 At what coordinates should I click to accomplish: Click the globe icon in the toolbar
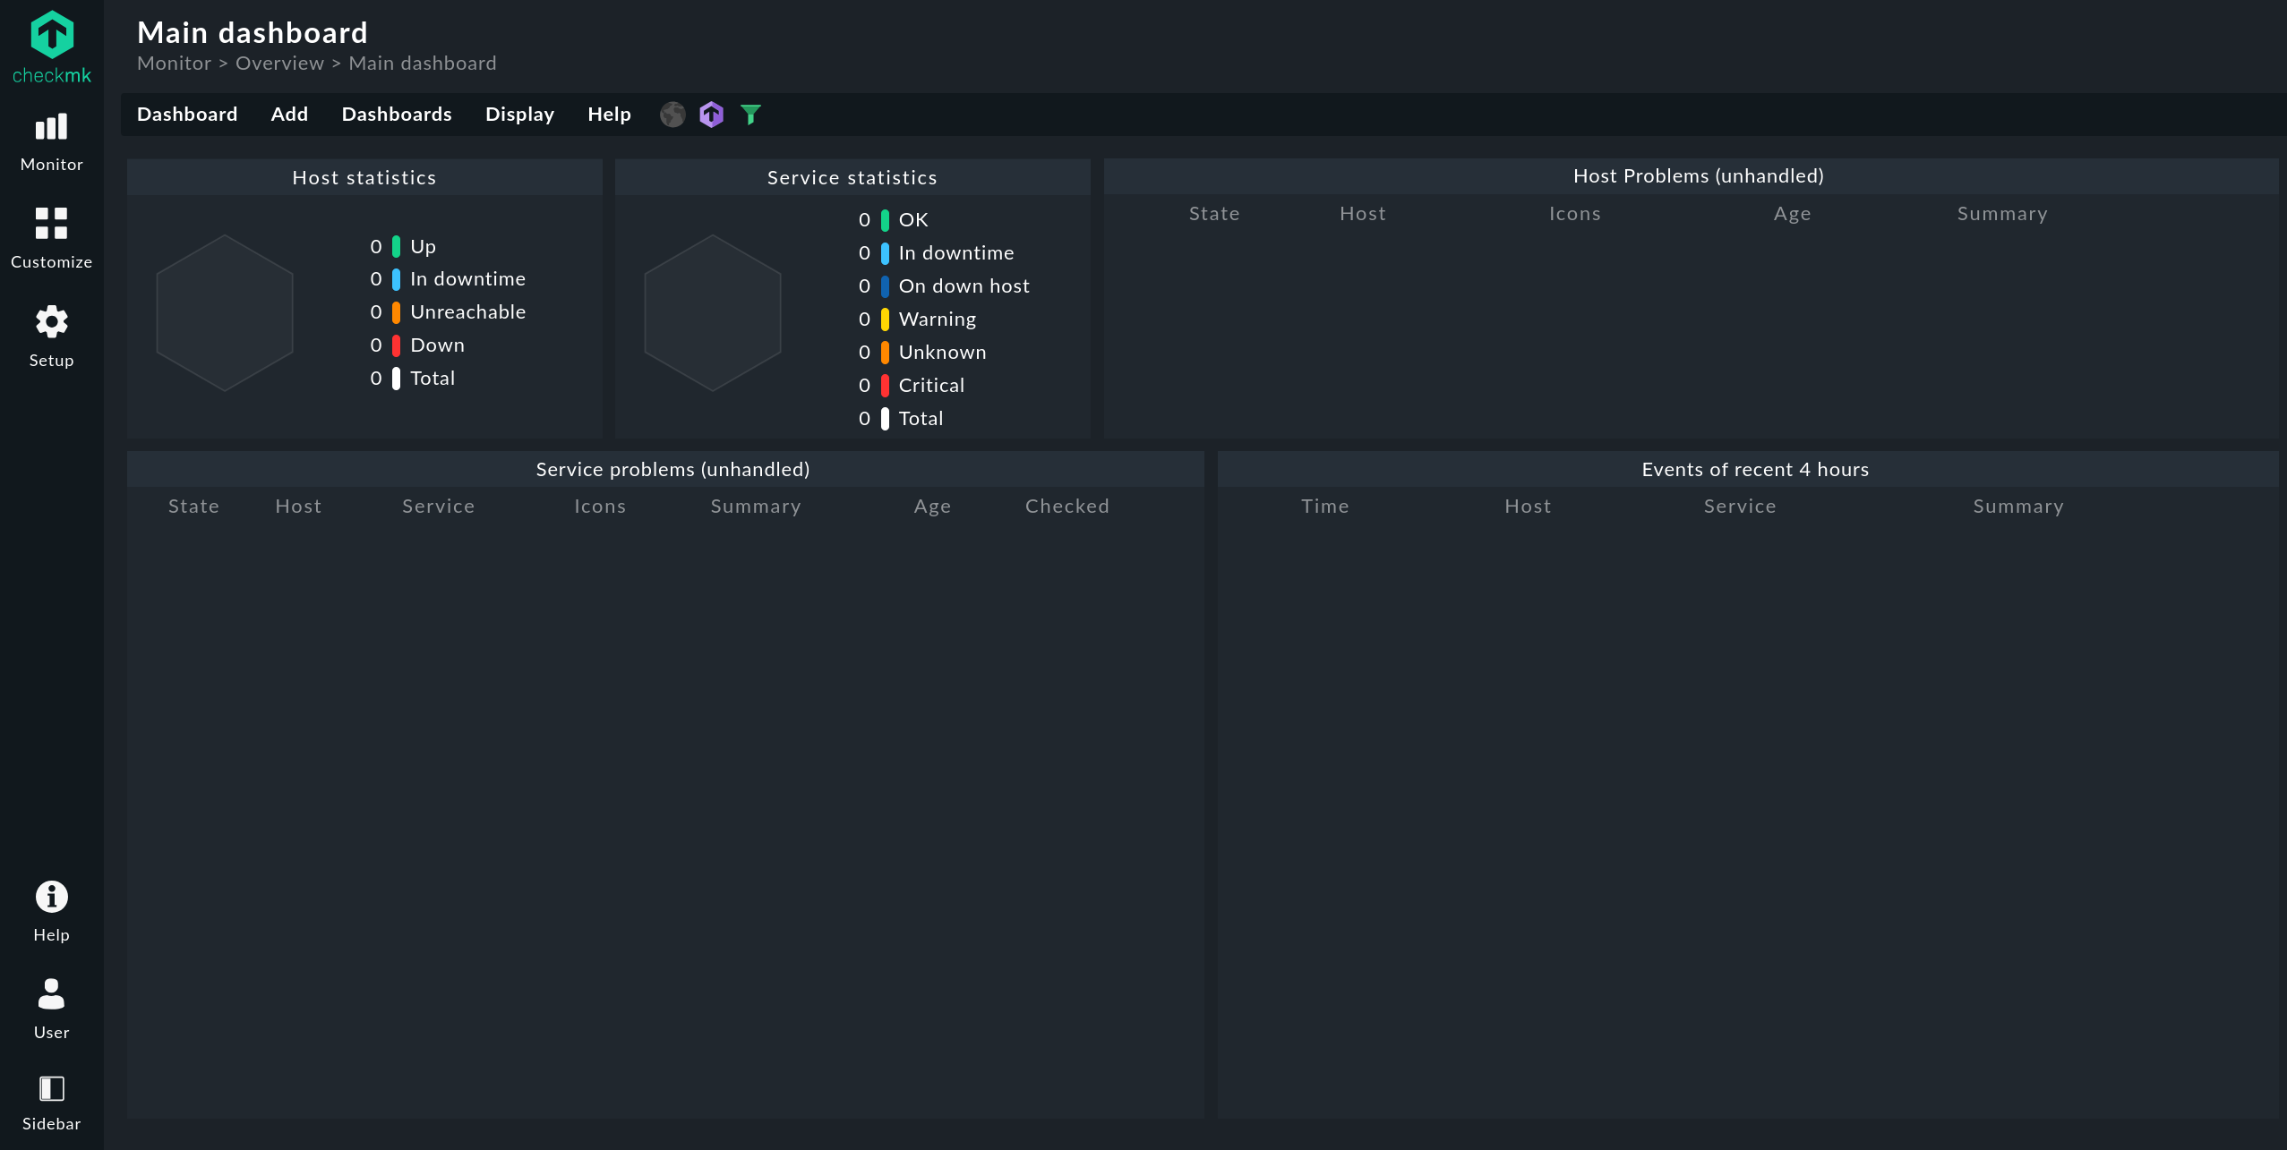(672, 115)
